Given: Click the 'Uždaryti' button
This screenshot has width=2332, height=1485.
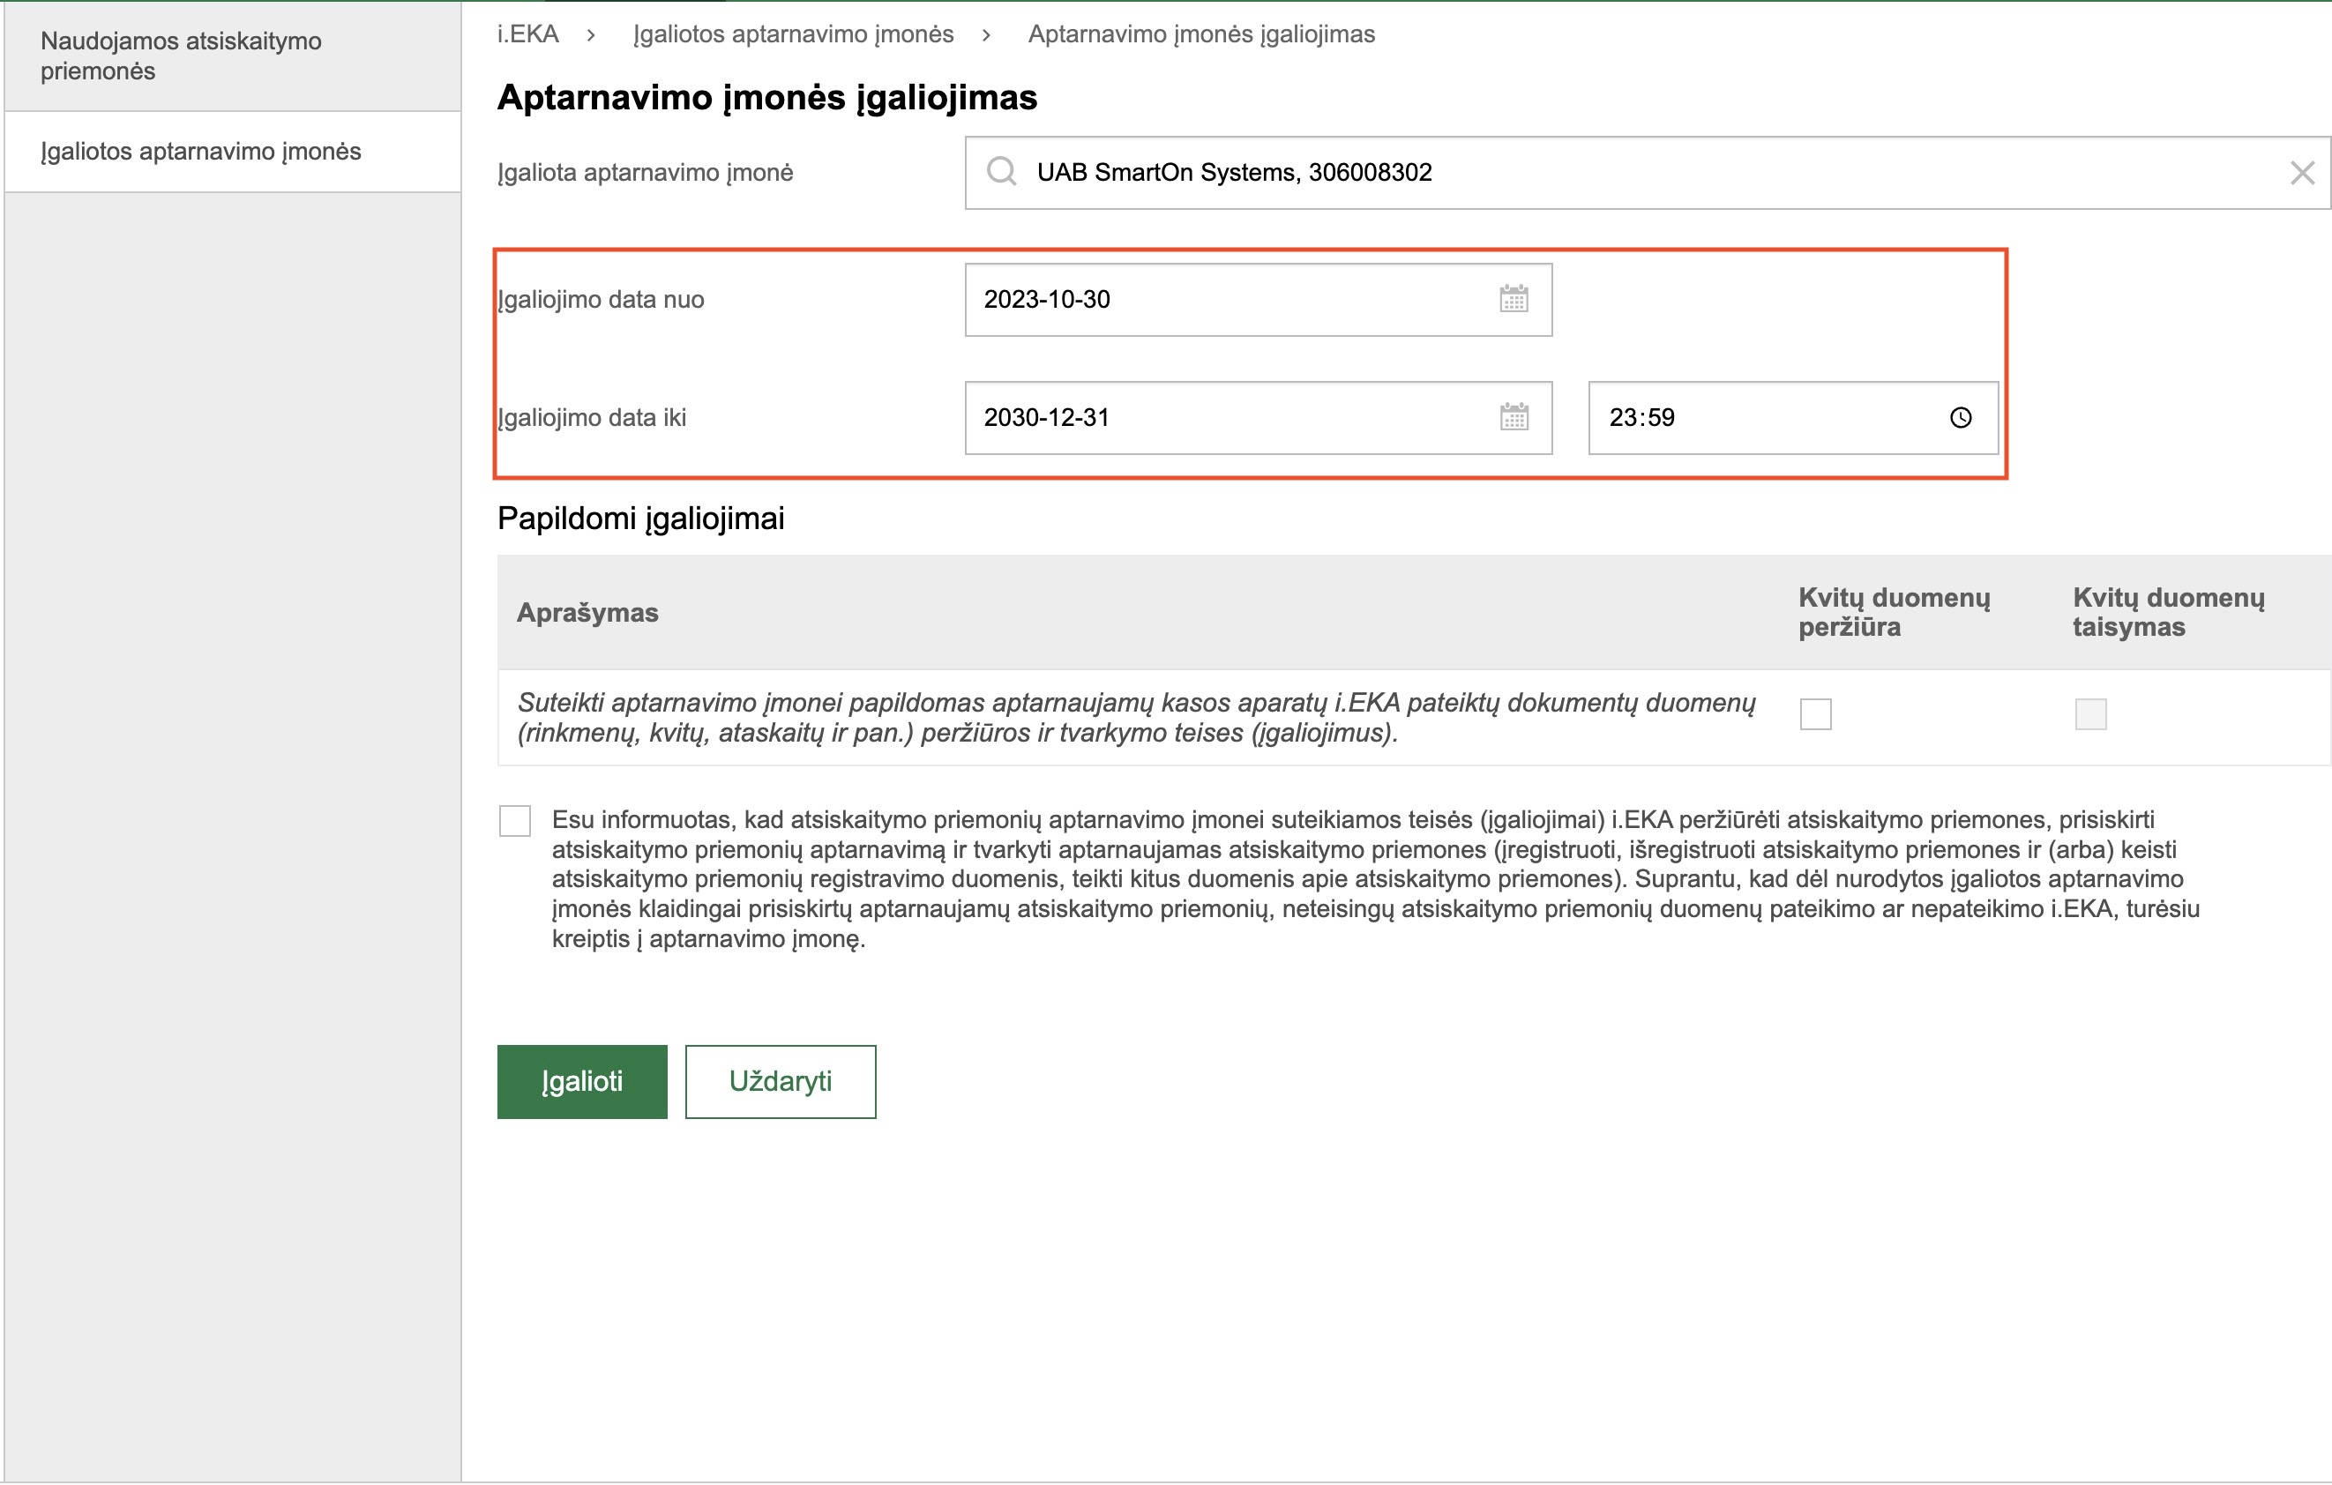Looking at the screenshot, I should (x=780, y=1081).
